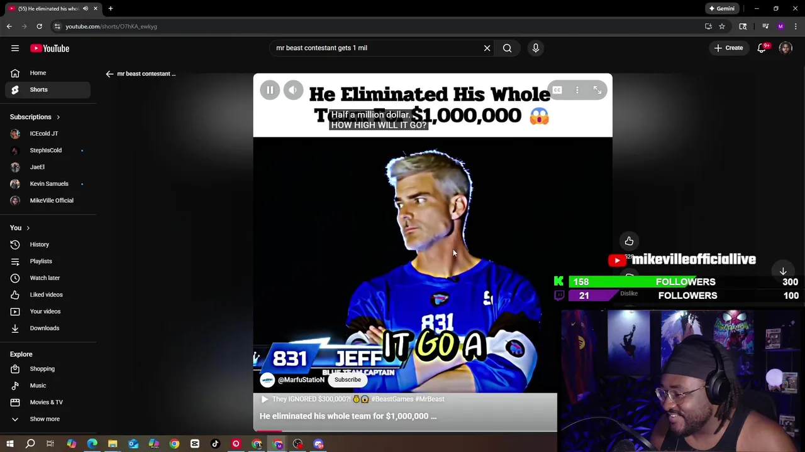Select Shorts in the sidebar
The width and height of the screenshot is (805, 452).
[x=47, y=89]
